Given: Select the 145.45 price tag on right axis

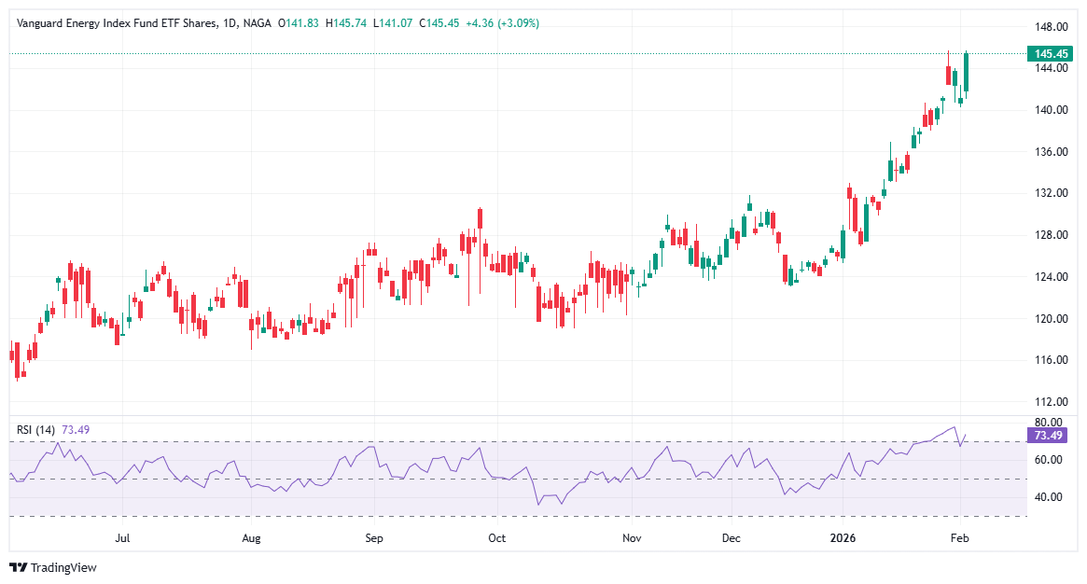Looking at the screenshot, I should click(x=1051, y=55).
